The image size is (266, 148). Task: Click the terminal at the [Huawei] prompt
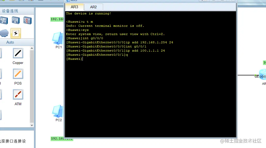pos(74,59)
